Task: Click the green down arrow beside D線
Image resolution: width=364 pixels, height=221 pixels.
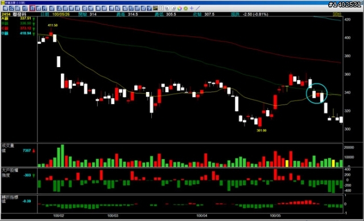Action: (34, 34)
